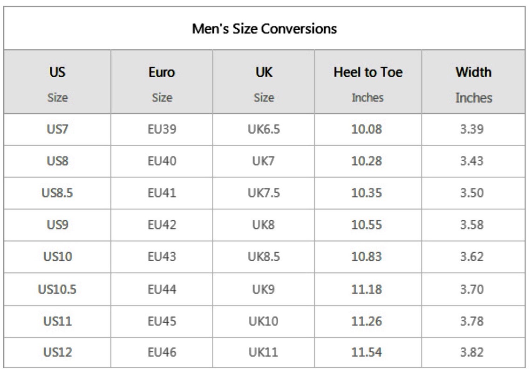Image resolution: width=531 pixels, height=373 pixels.
Task: Click the UK7.5 cell
Action: coord(264,193)
